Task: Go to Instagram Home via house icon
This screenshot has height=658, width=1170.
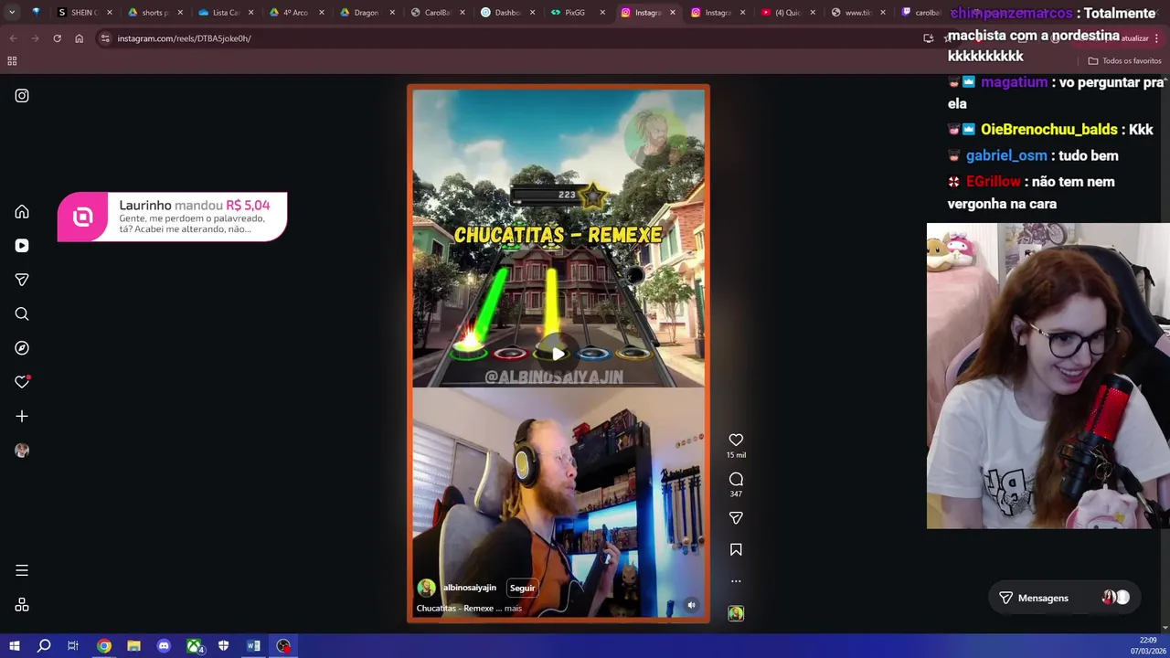Action: pos(22,212)
